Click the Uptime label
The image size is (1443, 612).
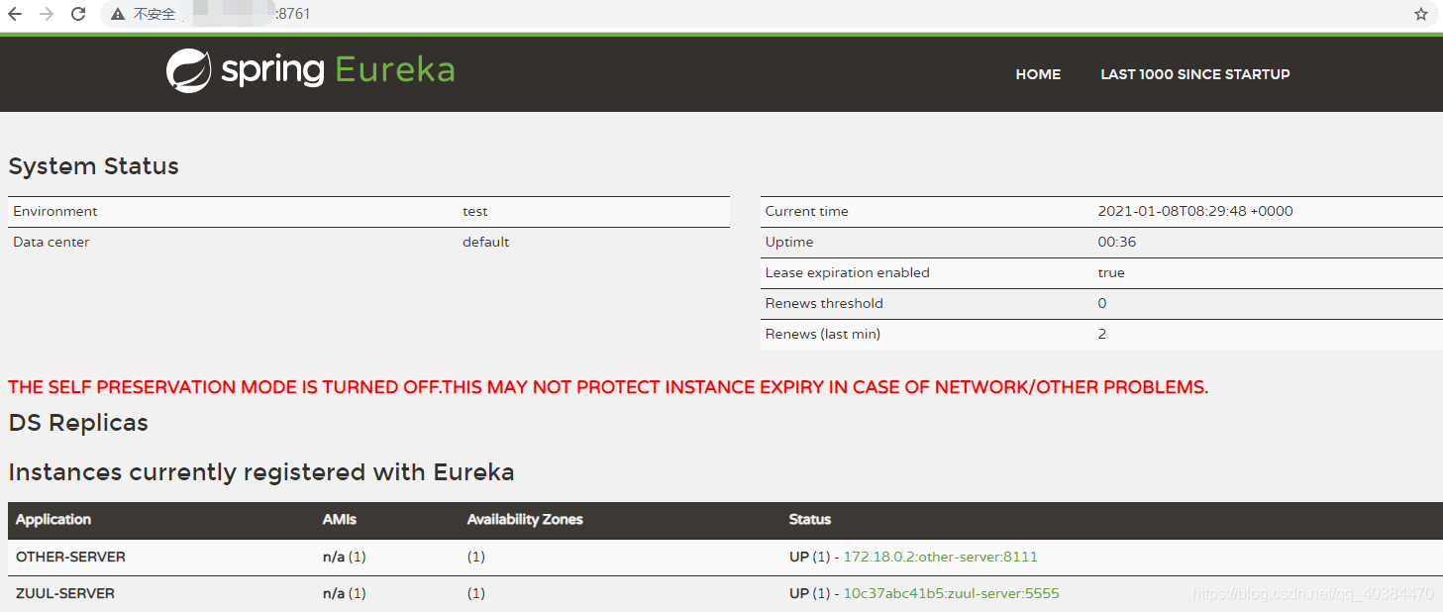789,242
